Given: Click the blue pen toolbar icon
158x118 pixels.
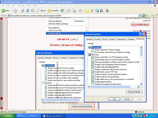Looking at the screenshot, I should [x=92, y=10].
